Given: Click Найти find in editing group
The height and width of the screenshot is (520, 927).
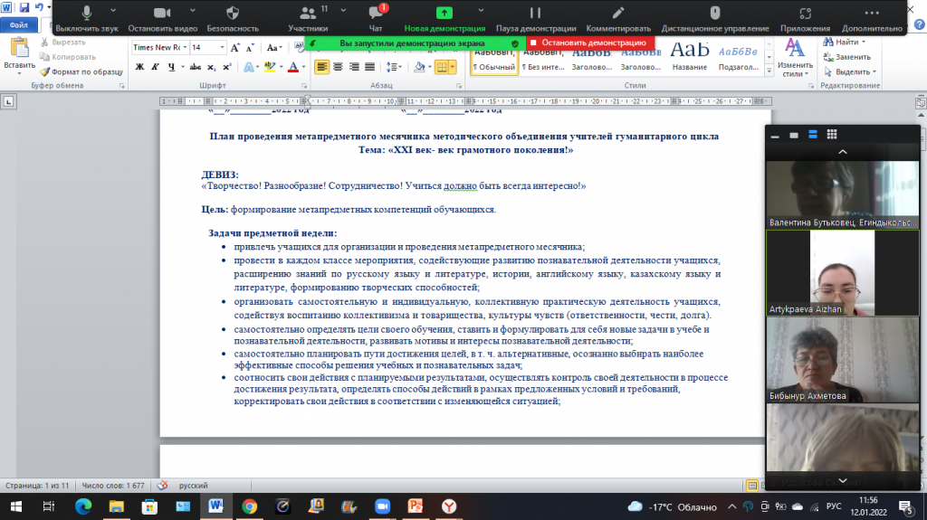Looking at the screenshot, I should click(x=845, y=42).
